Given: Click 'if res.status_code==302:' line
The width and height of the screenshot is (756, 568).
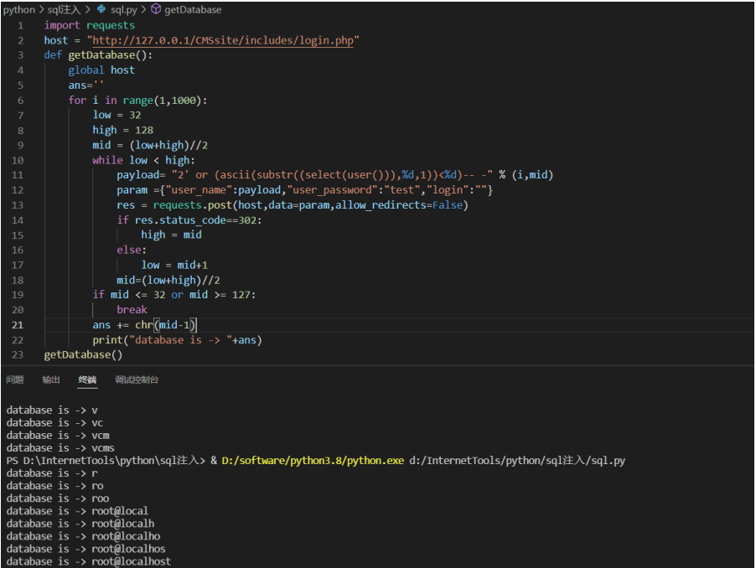Looking at the screenshot, I should [189, 220].
